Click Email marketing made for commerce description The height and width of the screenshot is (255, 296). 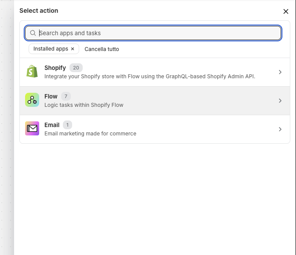[90, 134]
